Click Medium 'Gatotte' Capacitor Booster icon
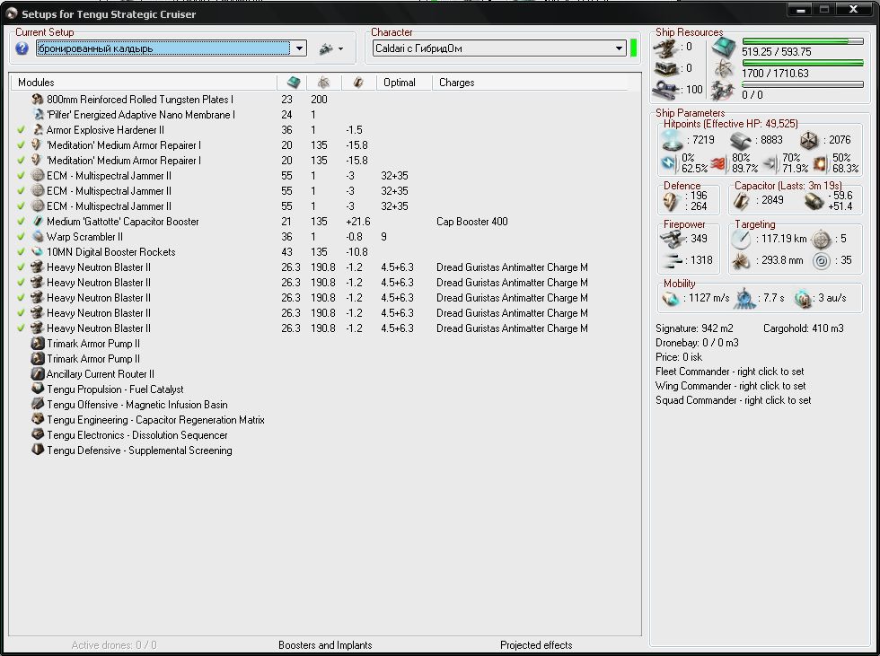880x656 pixels. 38,222
